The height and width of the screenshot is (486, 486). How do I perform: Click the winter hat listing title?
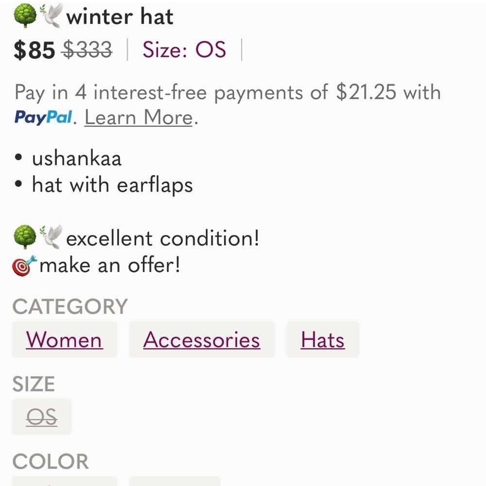(121, 16)
